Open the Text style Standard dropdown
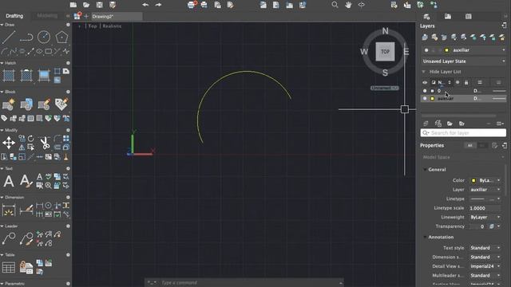Viewport: 511px width, 287px height. click(x=485, y=248)
